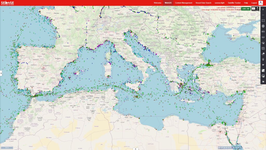Go to the Content Management tab
This screenshot has width=266, height=150.
[183, 3]
